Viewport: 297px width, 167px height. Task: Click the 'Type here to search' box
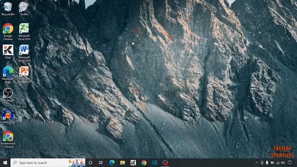click(x=48, y=163)
